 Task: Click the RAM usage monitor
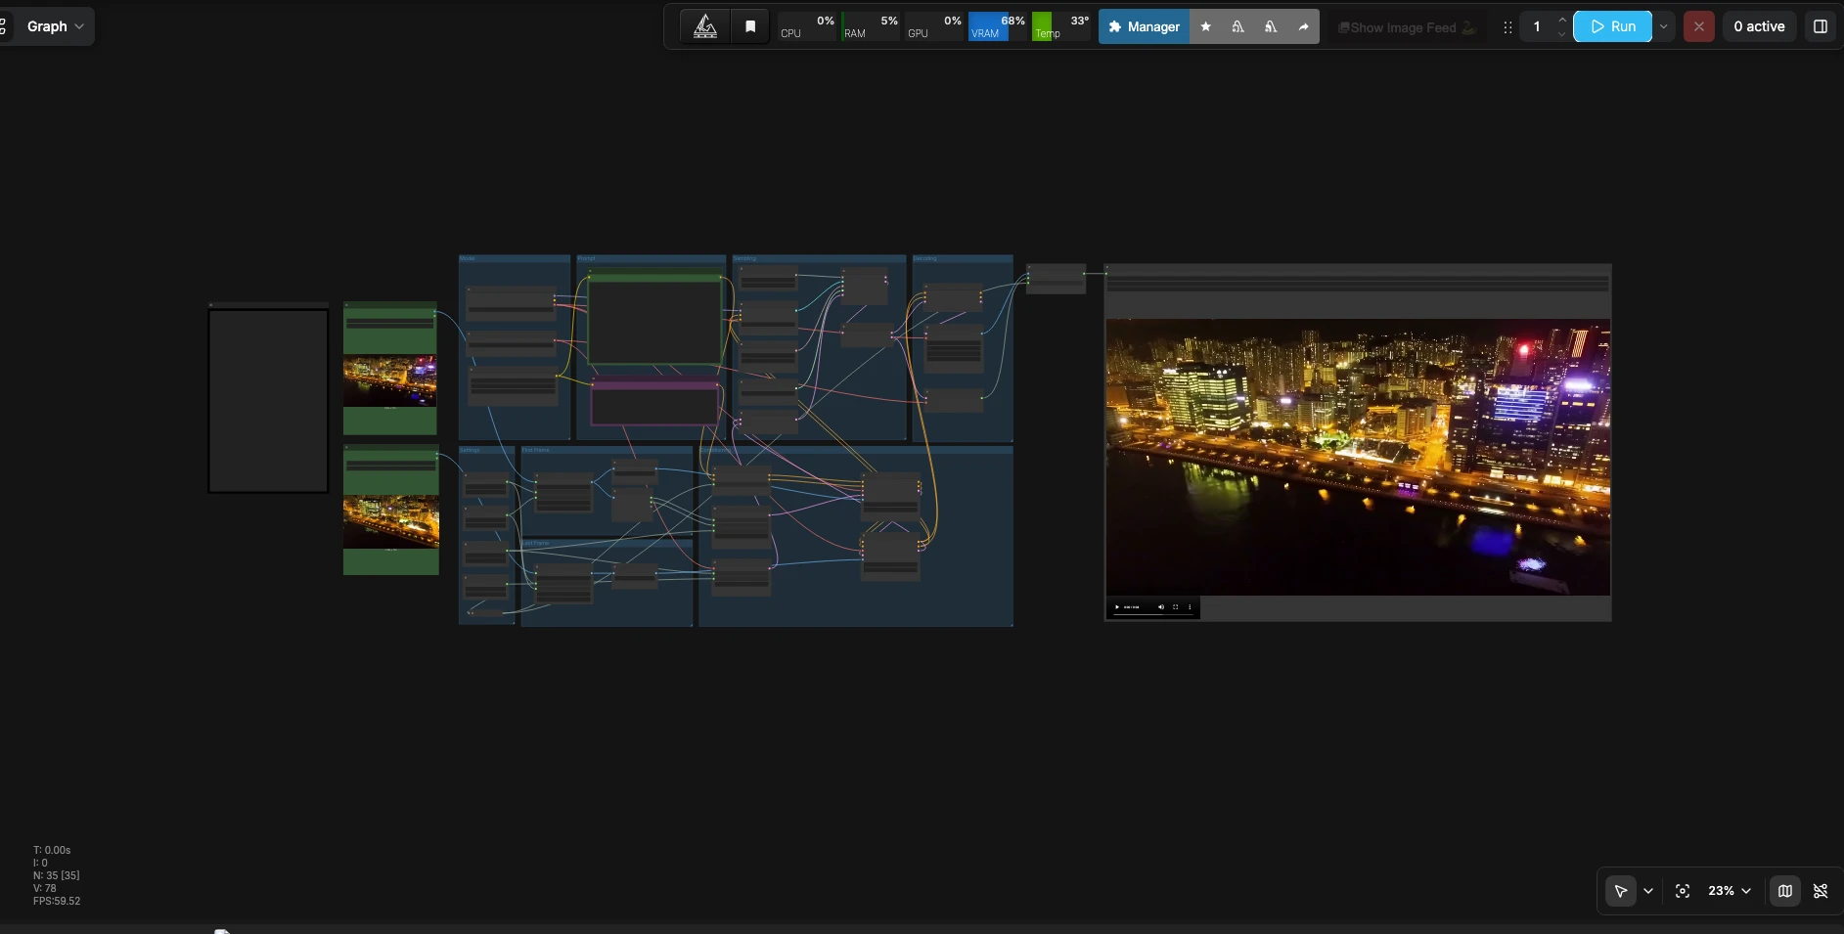point(871,26)
